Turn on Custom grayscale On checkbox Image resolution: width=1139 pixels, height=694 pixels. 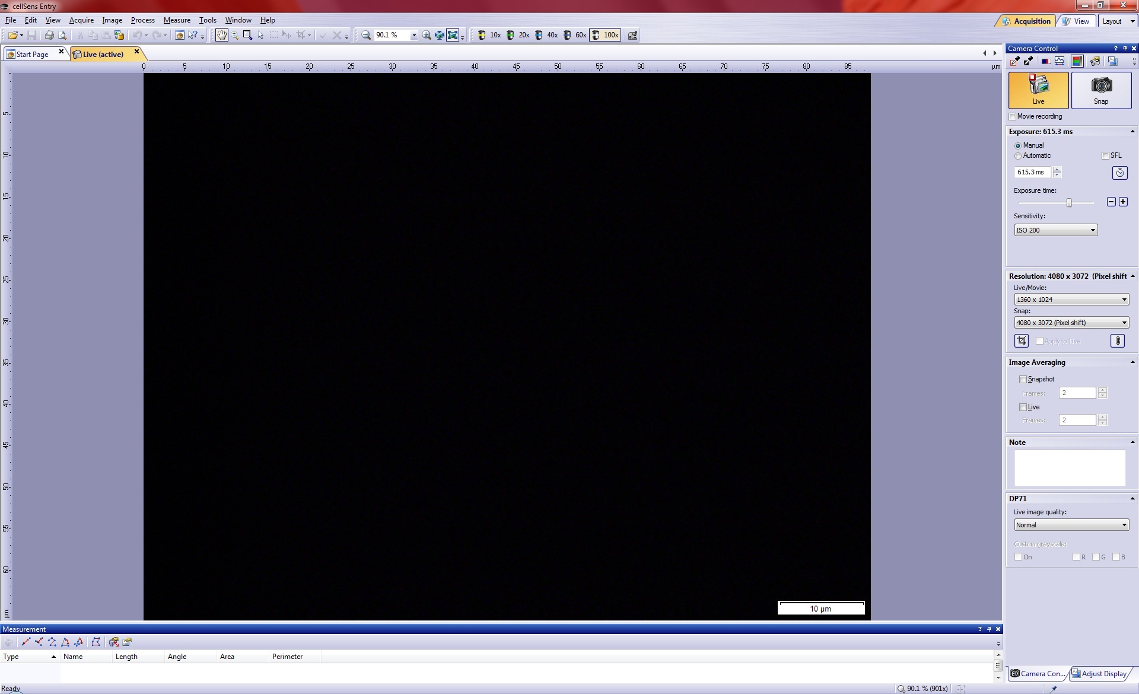pyautogui.click(x=1018, y=557)
